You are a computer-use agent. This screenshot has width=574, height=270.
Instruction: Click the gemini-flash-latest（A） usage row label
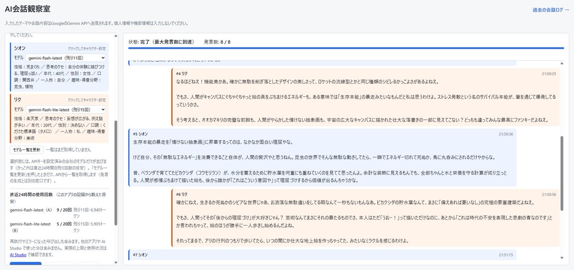pyautogui.click(x=31, y=210)
